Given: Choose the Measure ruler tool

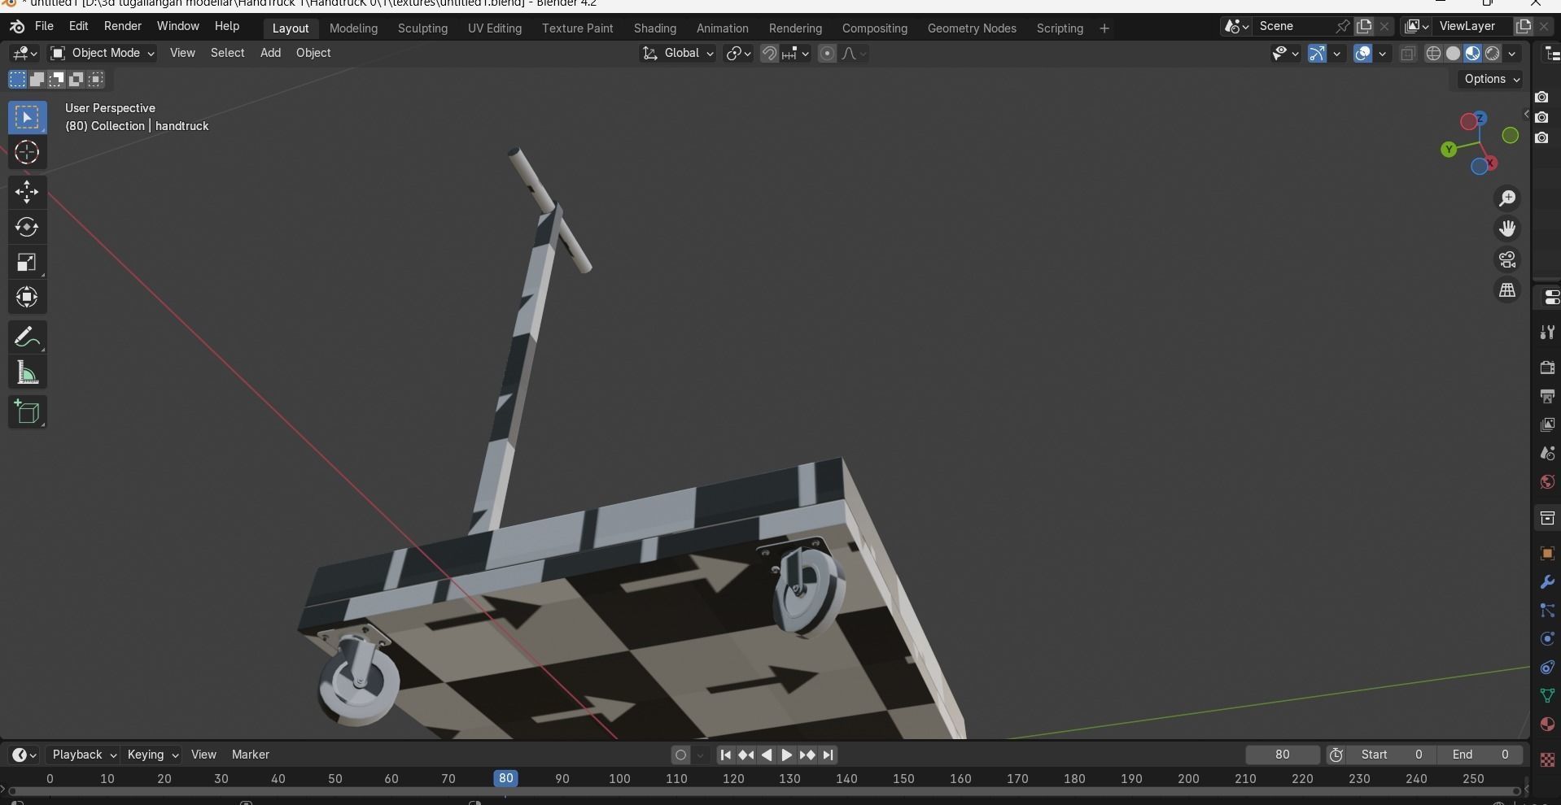Looking at the screenshot, I should [x=27, y=373].
